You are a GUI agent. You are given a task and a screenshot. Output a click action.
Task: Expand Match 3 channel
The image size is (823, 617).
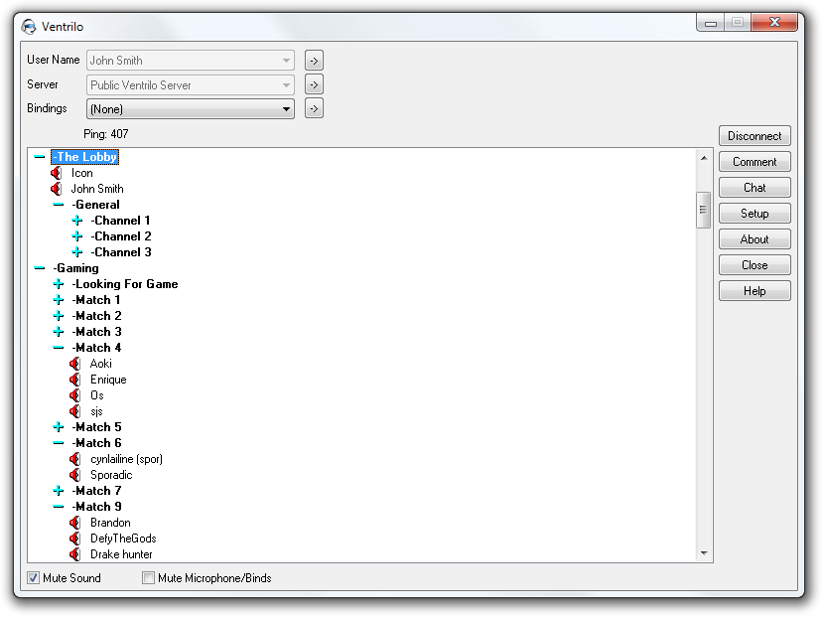[x=59, y=331]
